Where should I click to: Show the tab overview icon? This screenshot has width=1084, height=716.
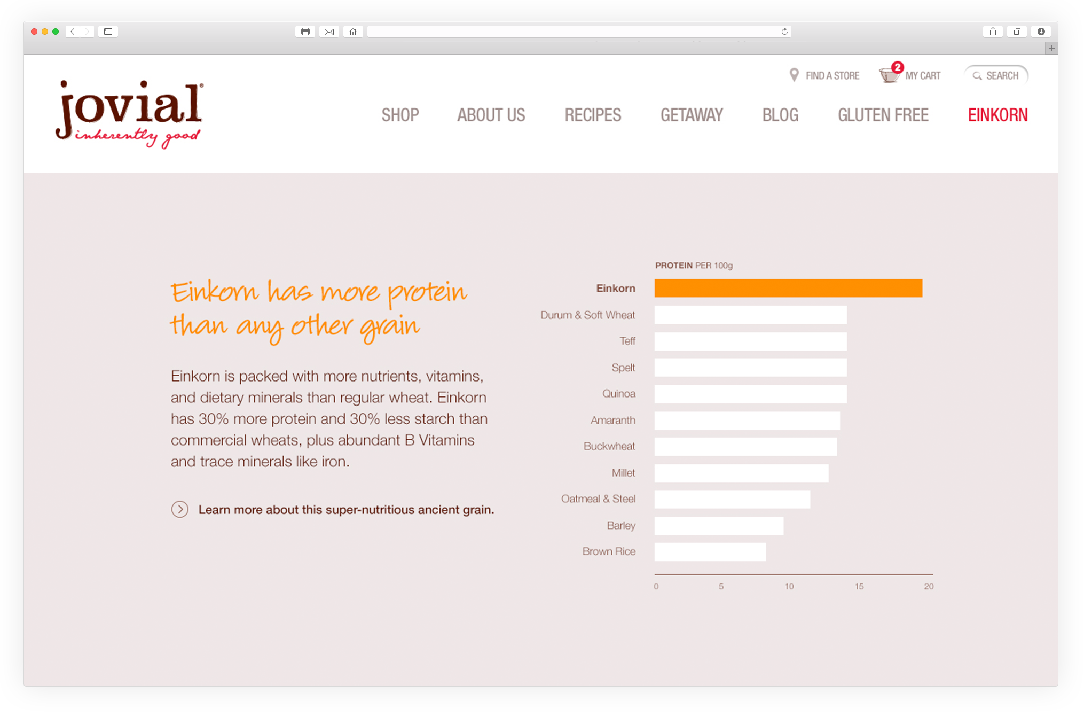coord(1017,32)
